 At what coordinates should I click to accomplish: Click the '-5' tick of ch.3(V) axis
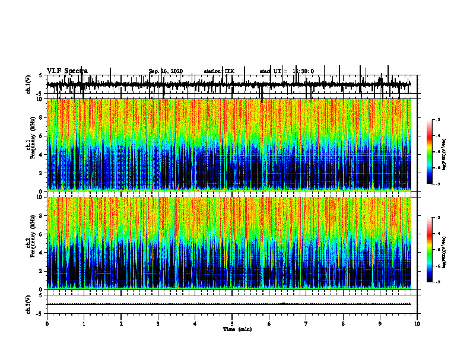(40, 314)
